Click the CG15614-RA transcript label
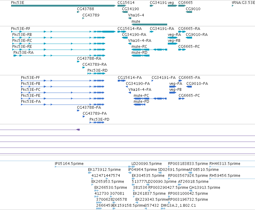 (x=130, y=29)
